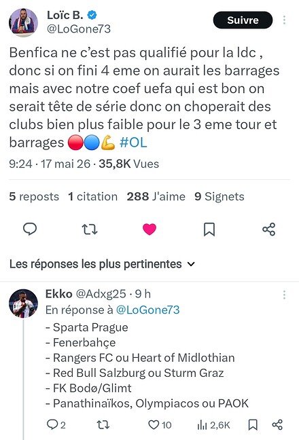
Task: Open the #OL hashtag
Action: pyautogui.click(x=133, y=143)
